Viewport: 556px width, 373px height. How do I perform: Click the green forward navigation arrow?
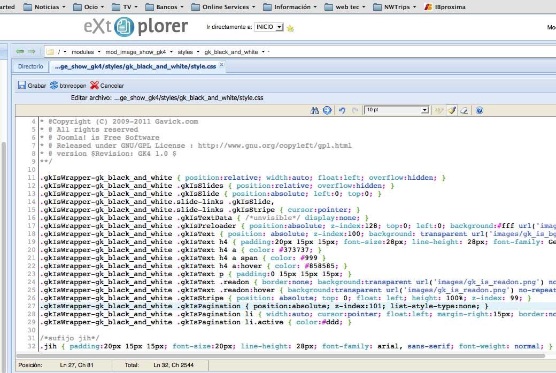[32, 52]
